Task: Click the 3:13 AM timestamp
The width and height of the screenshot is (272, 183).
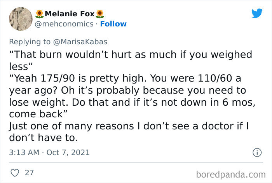Action: tap(24, 152)
